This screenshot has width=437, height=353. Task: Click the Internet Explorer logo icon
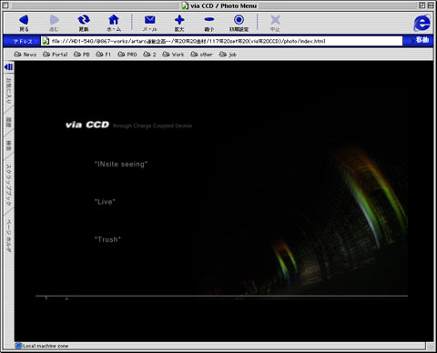coord(422,23)
